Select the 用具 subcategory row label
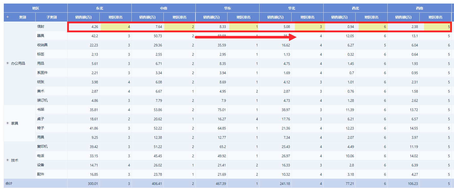454x189 pixels. [41, 137]
